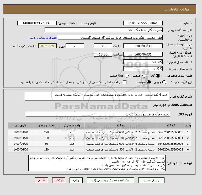Open the اطلاعات تماس خریدار link
Image resolution: width=202 pixels, height=195 pixels.
coord(42,38)
